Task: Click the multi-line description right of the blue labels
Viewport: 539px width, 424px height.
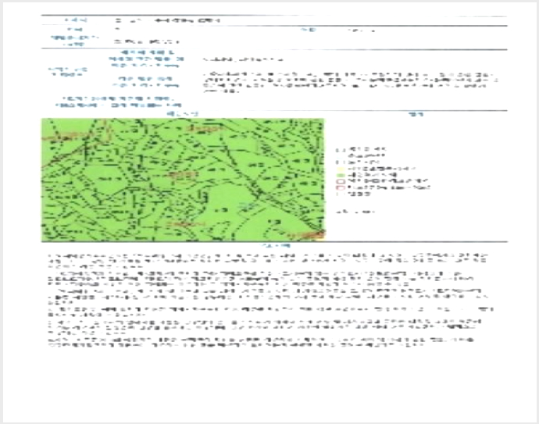Action: click(x=350, y=83)
